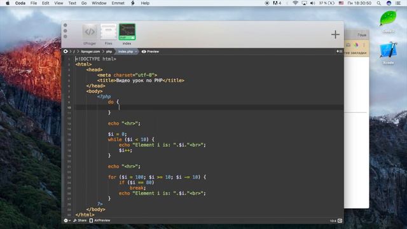
Task: Open the browser's three-dot menu
Action: coord(364,45)
